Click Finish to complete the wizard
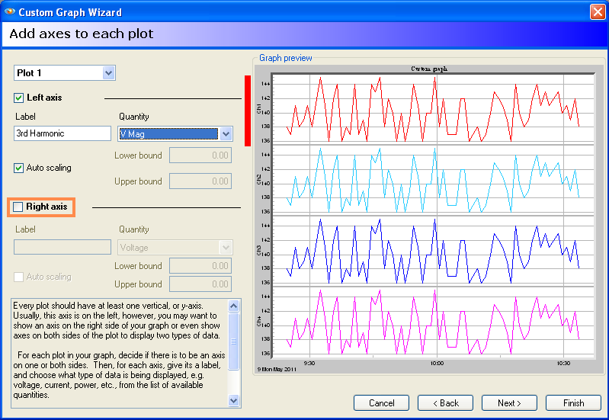Image resolution: width=609 pixels, height=420 pixels. tap(573, 402)
